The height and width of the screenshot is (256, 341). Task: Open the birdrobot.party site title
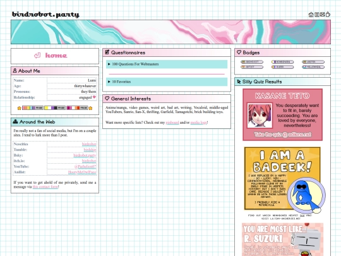pos(45,15)
